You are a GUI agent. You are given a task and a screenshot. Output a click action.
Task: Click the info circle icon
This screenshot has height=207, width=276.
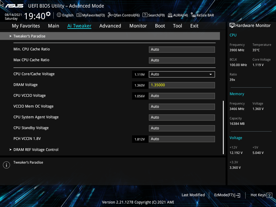click(6, 165)
